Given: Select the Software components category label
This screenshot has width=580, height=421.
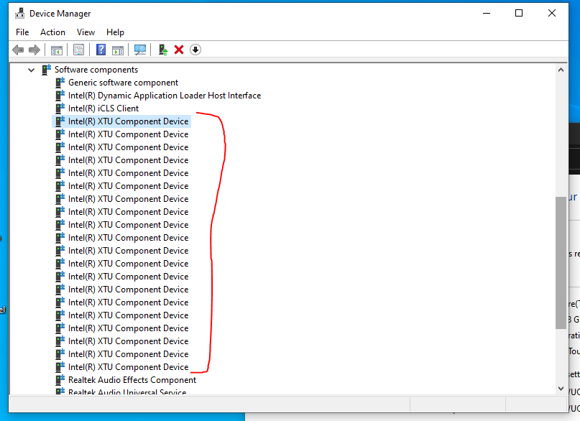Looking at the screenshot, I should click(x=96, y=70).
